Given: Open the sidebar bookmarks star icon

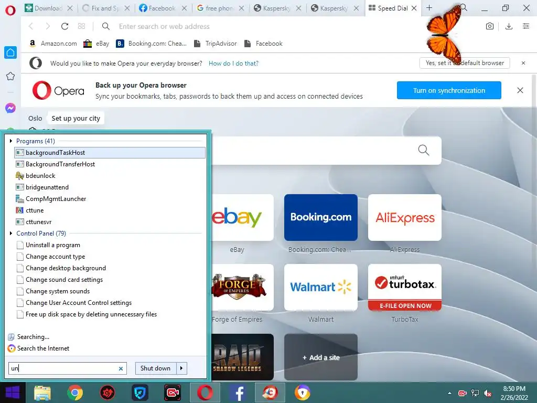Looking at the screenshot, I should click(x=10, y=76).
